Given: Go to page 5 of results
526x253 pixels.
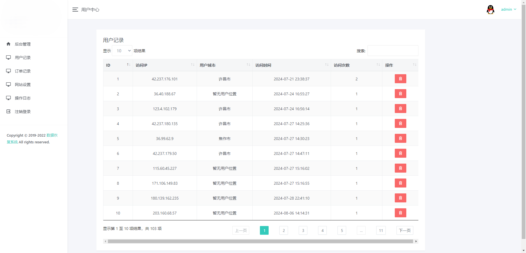Looking at the screenshot, I should (x=342, y=231).
